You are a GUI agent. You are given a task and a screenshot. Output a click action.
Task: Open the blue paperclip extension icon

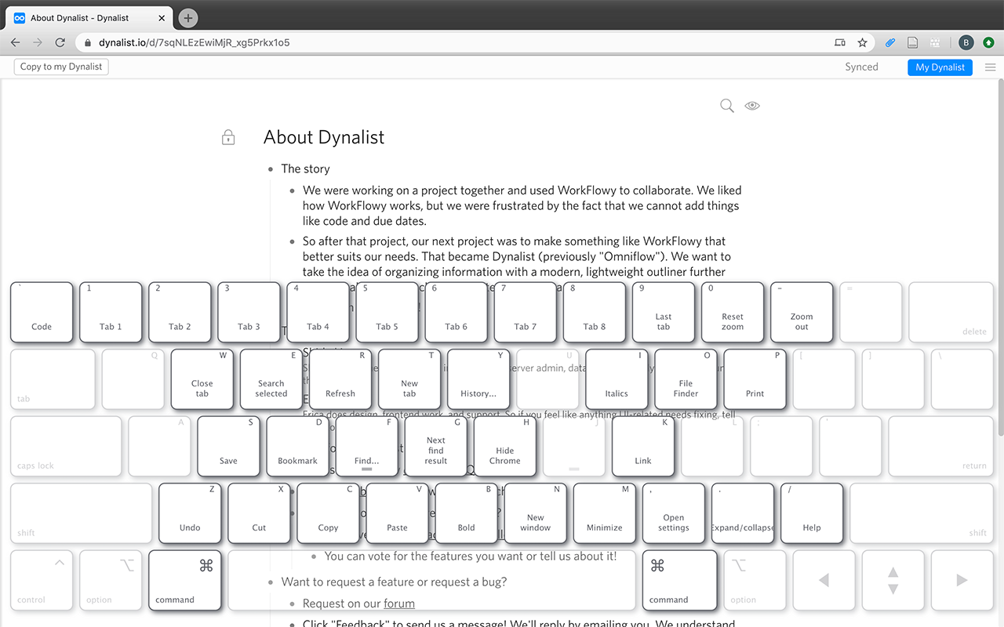890,42
